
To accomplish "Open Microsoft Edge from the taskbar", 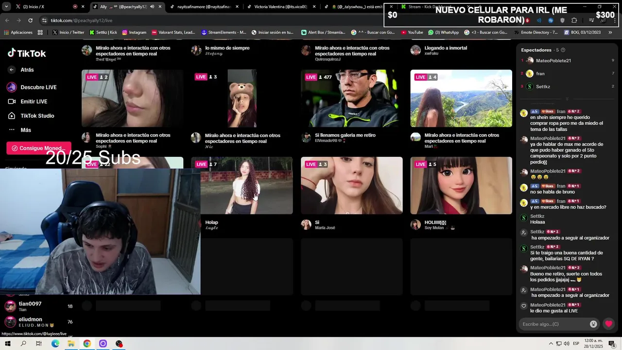I will (x=55, y=344).
